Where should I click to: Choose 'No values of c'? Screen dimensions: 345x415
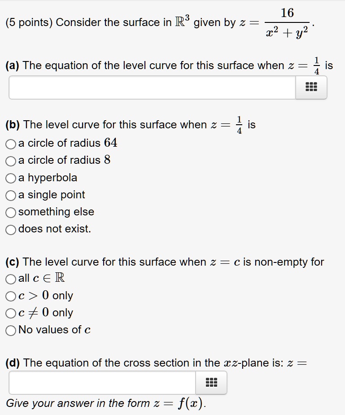coord(11,330)
